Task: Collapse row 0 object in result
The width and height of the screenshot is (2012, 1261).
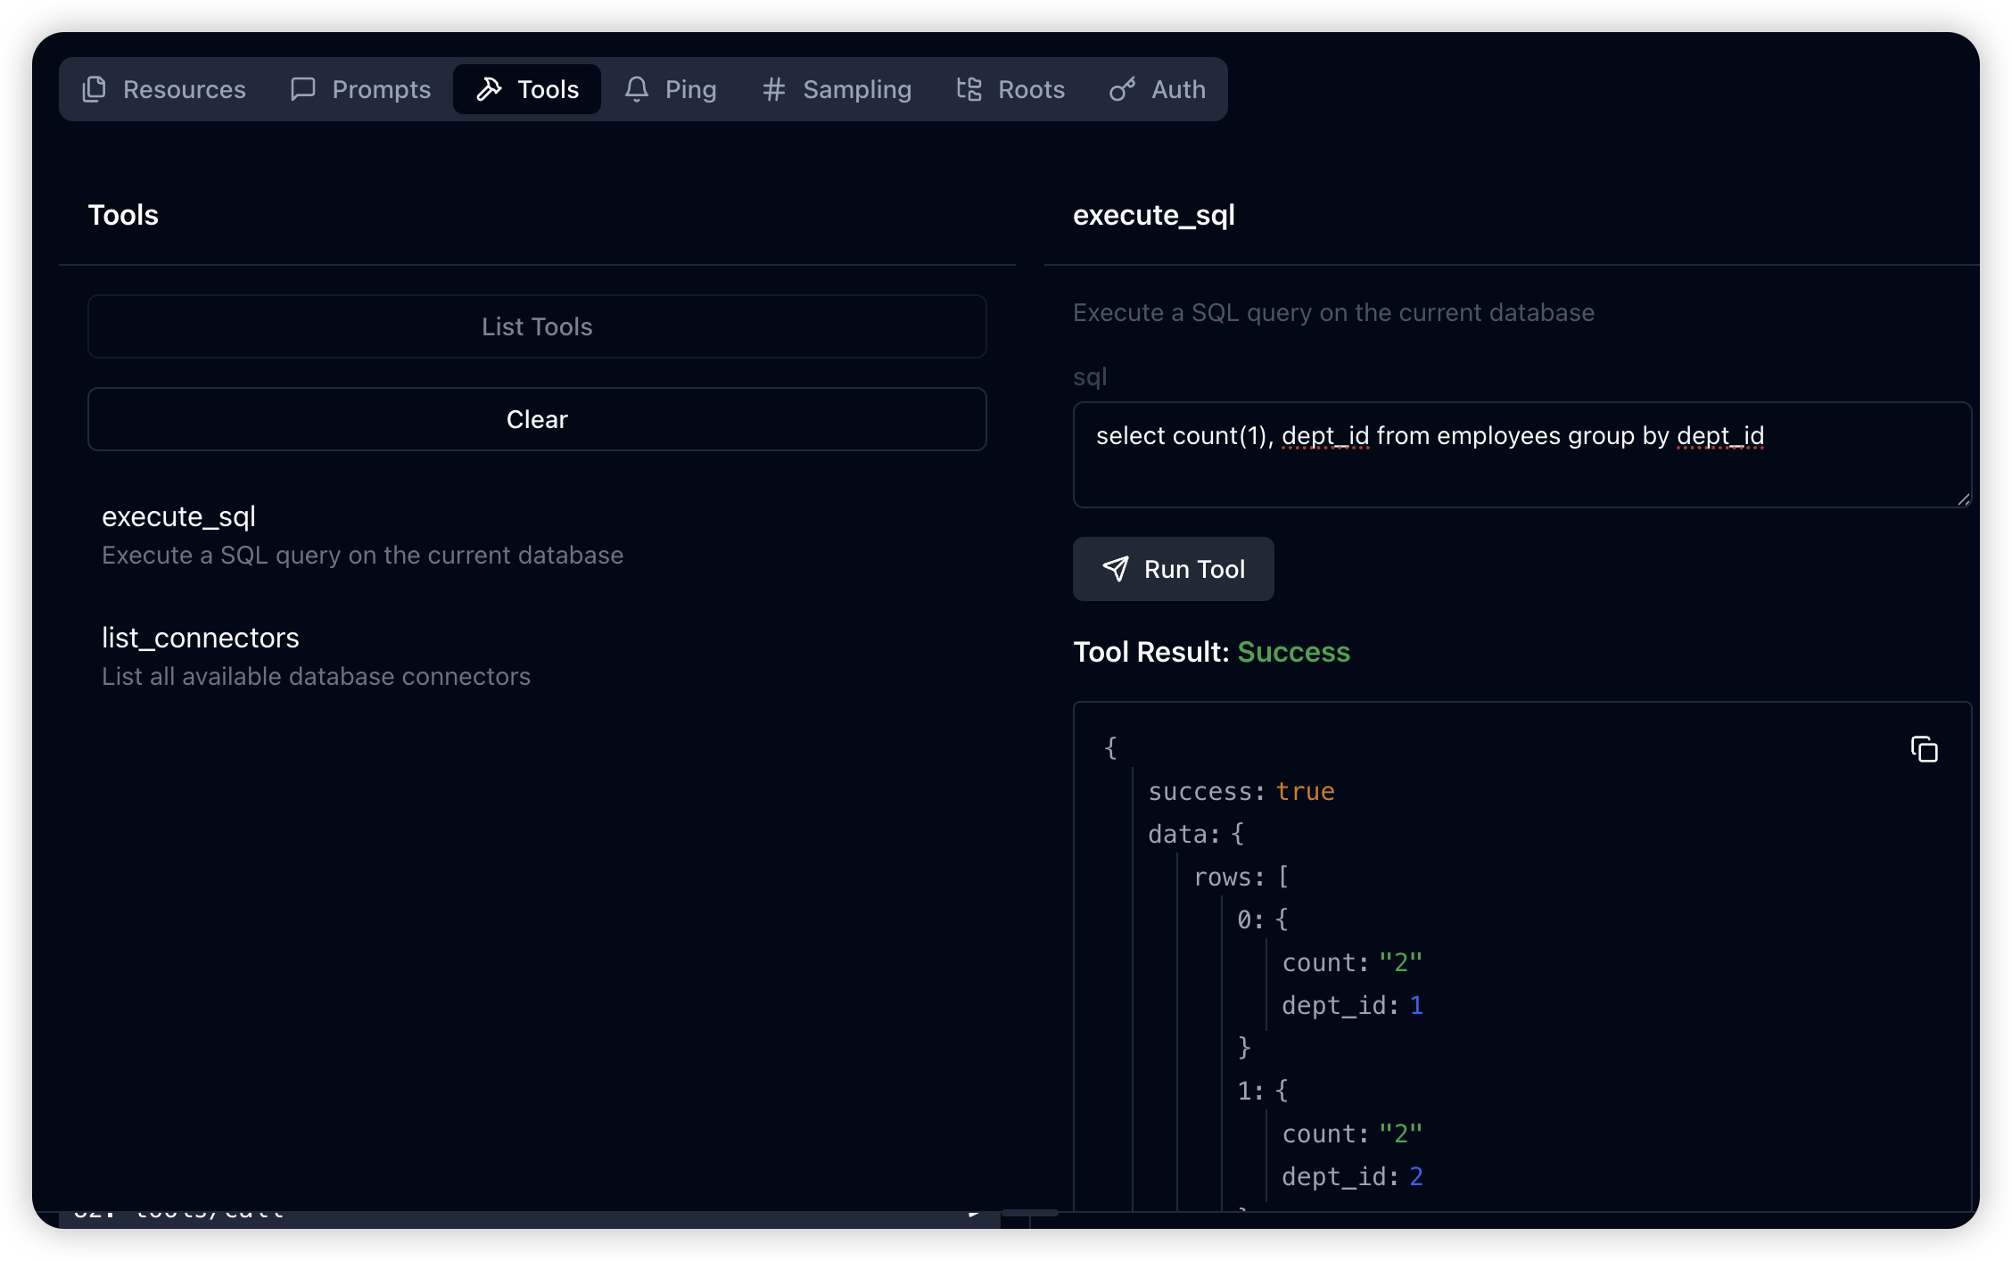Action: pos(1249,920)
